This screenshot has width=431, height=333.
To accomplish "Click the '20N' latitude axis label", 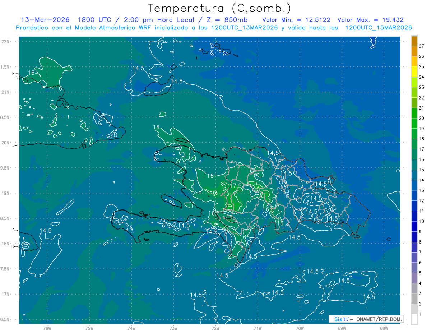I will [5, 143].
